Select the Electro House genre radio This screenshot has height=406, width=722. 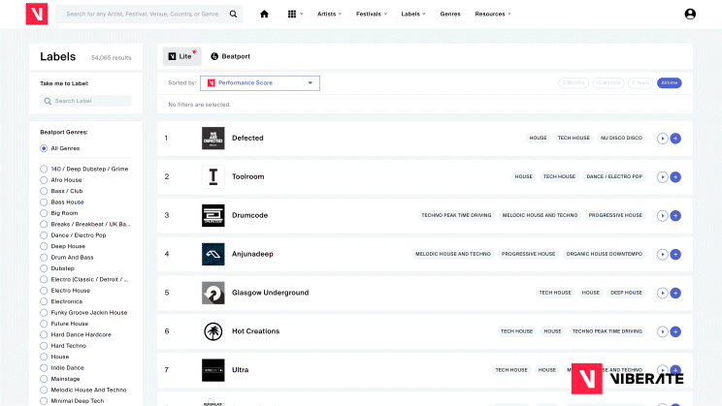tap(44, 290)
